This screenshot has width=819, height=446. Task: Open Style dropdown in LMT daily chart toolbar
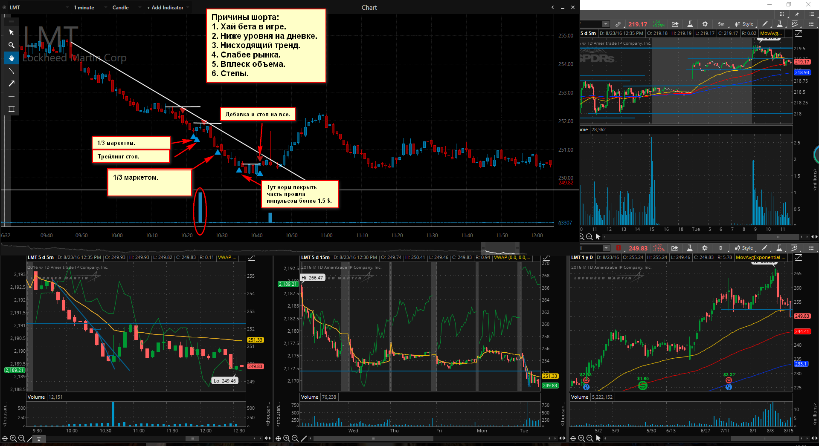tap(744, 248)
